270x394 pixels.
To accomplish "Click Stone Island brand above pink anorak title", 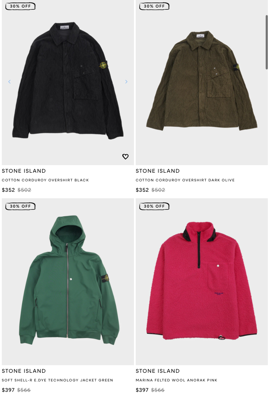I will click(x=158, y=371).
